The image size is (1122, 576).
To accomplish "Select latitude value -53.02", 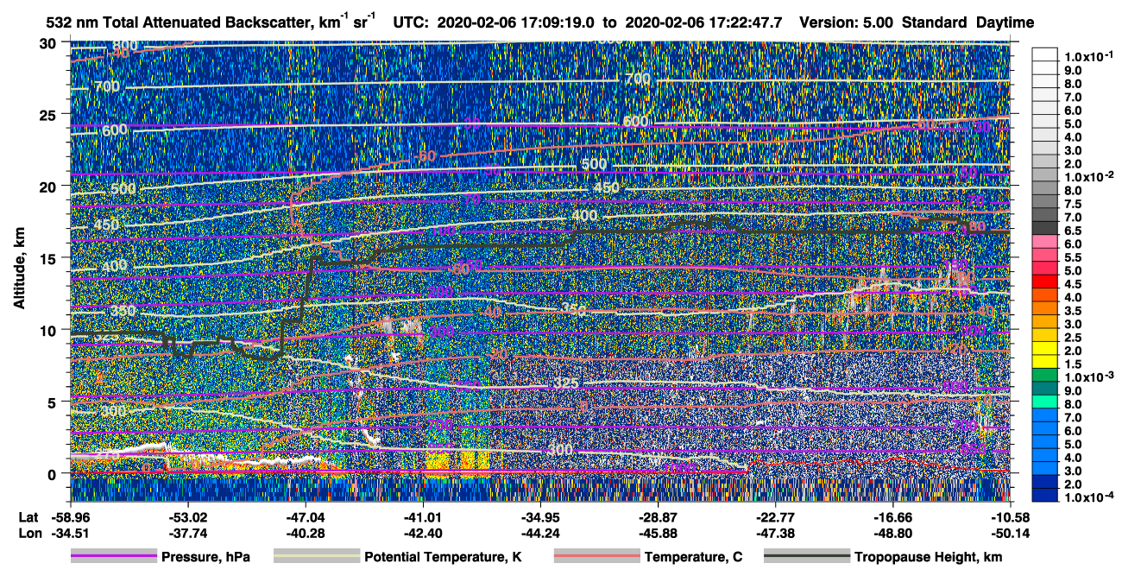I will pos(189,517).
